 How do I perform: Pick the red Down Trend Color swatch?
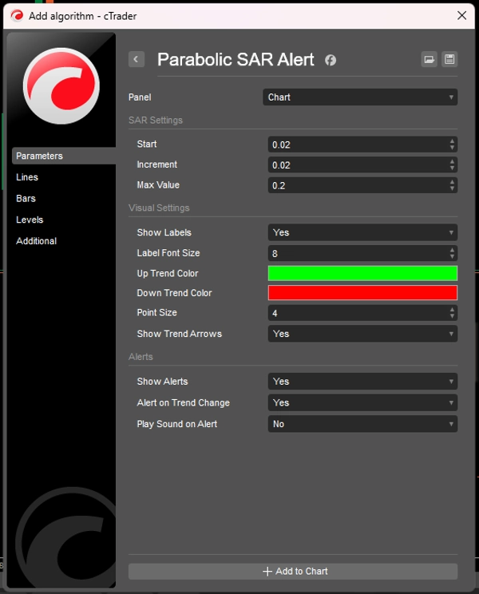pos(362,293)
